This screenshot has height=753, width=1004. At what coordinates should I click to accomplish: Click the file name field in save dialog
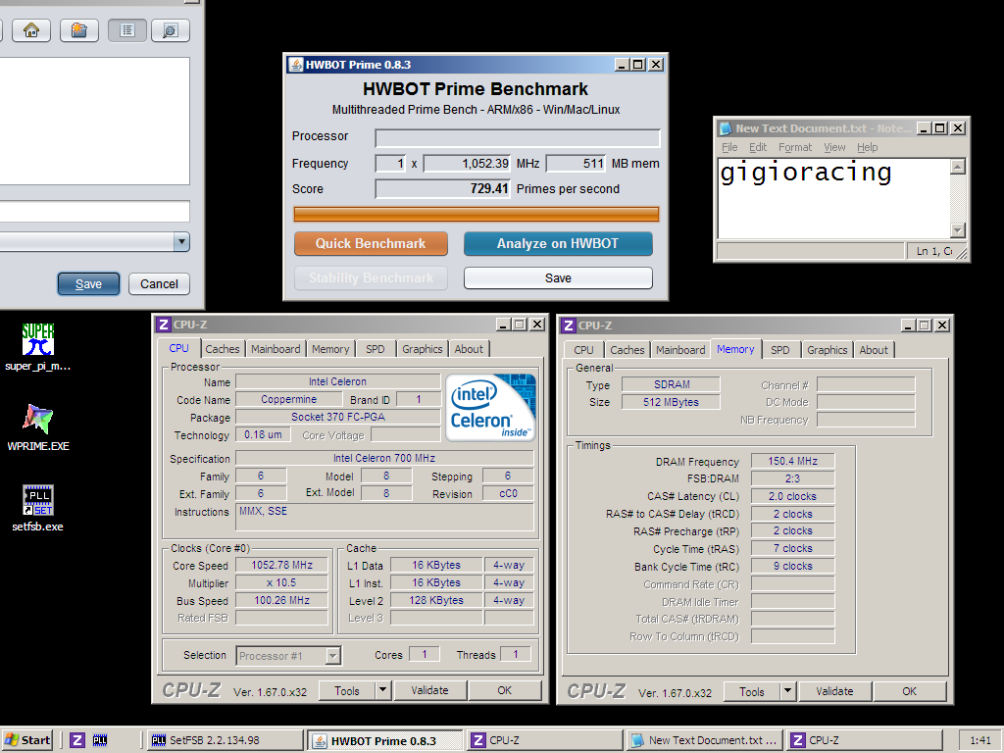(95, 212)
